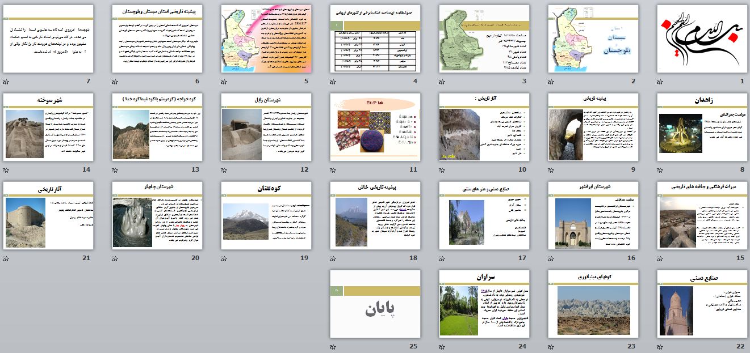Pick the میراث فرهنگی slide 15 thumbnail
Viewport: 750px width, 353px height.
tap(702, 216)
